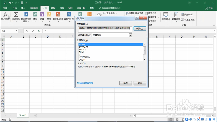Expand the Define Name dropdown arrow

(117, 13)
